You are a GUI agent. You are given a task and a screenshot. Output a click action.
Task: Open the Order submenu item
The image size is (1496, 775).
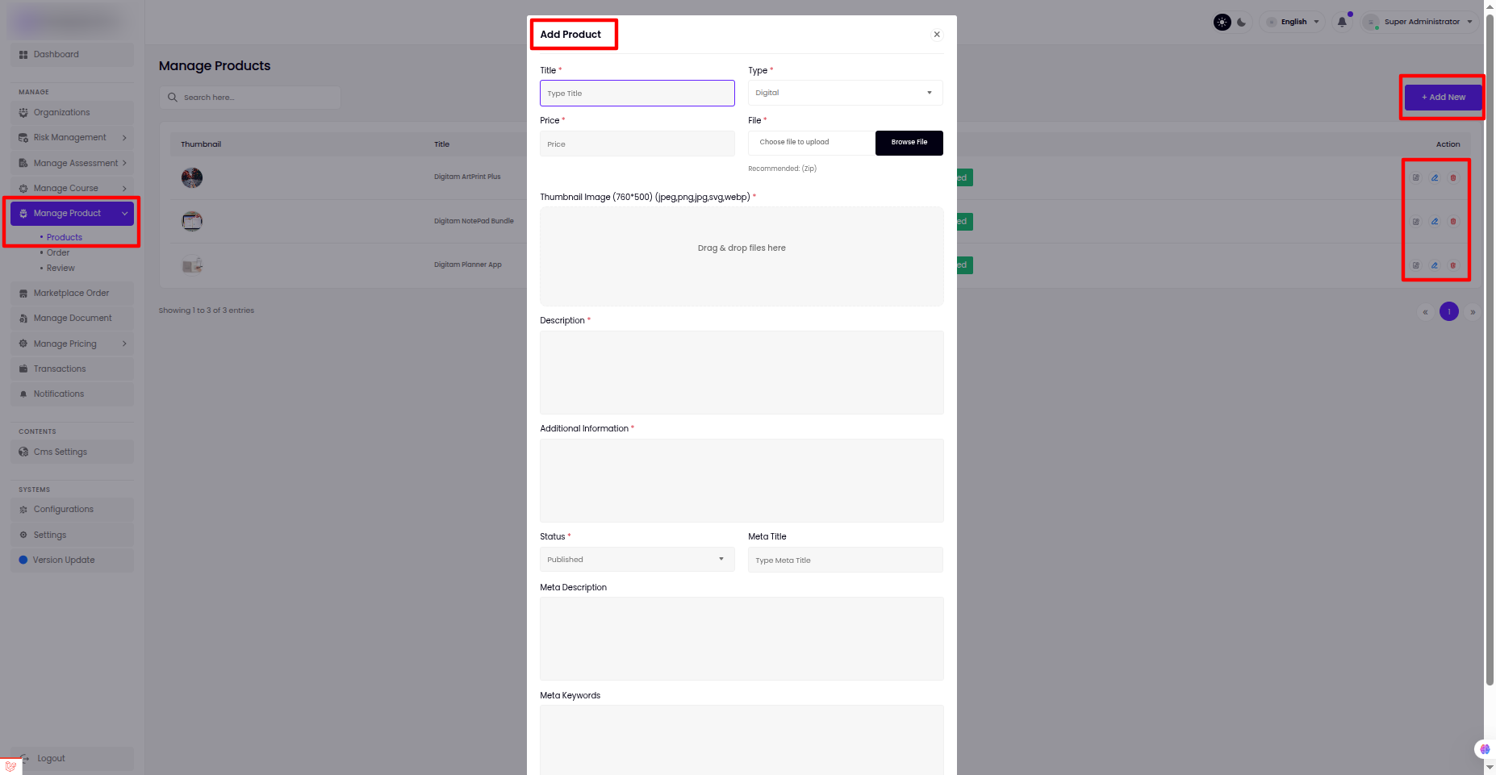[58, 253]
